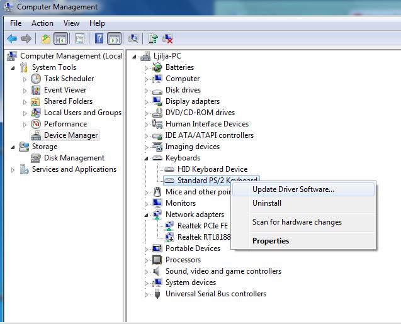Click the Up one level folder icon

tap(46, 39)
